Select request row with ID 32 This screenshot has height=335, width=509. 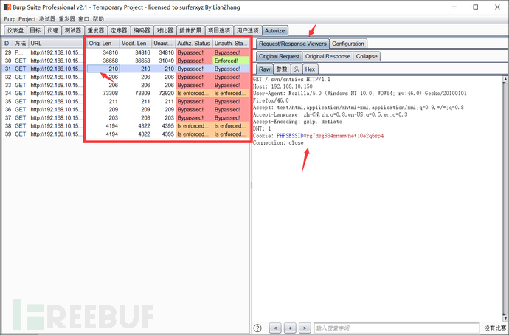click(x=125, y=77)
